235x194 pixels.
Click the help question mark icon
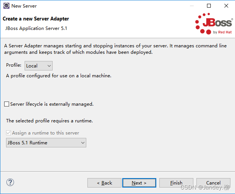click(10, 183)
